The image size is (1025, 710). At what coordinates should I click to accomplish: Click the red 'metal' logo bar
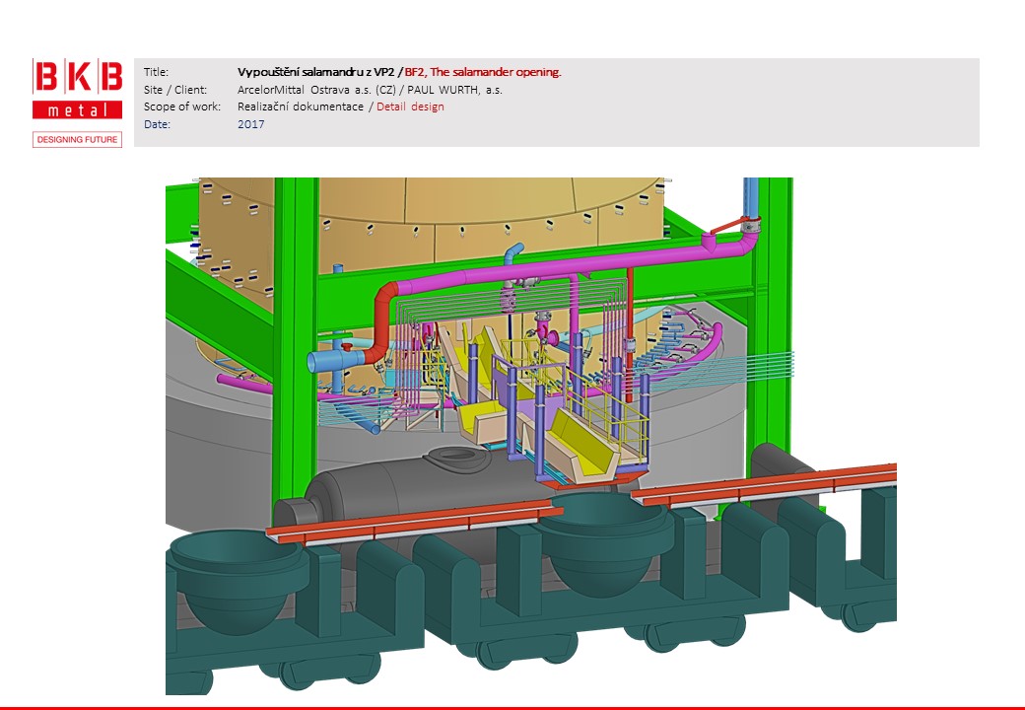coord(77,109)
